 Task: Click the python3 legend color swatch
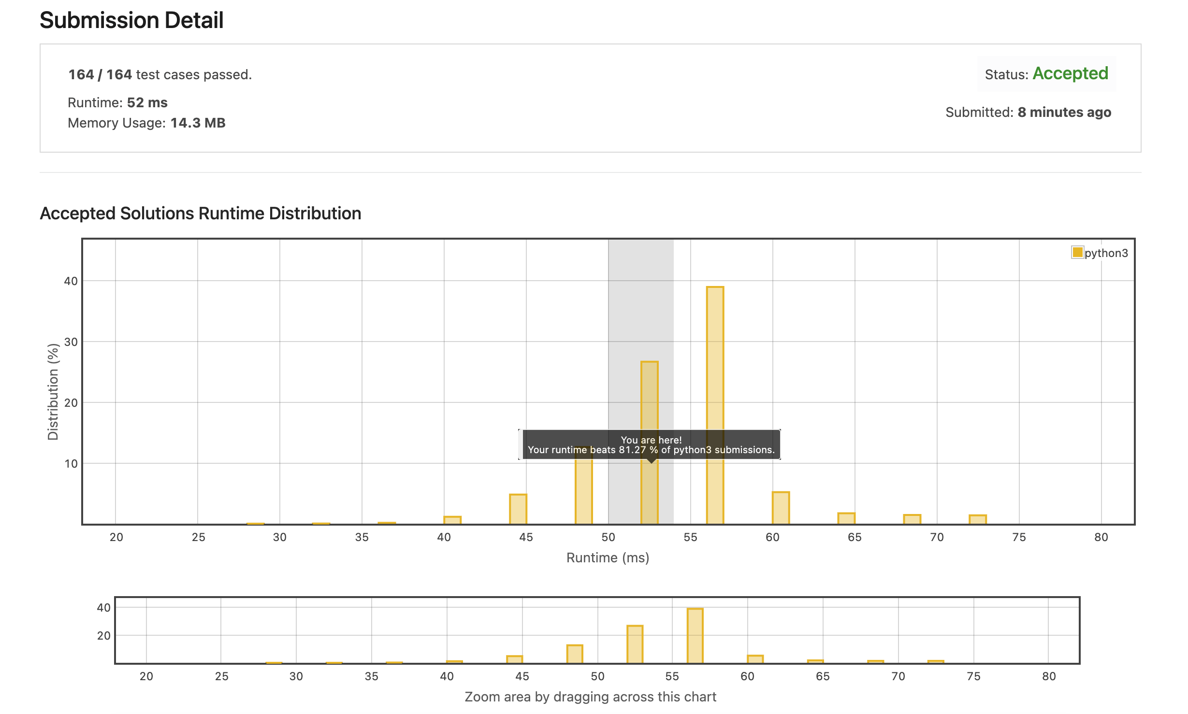tap(1077, 252)
